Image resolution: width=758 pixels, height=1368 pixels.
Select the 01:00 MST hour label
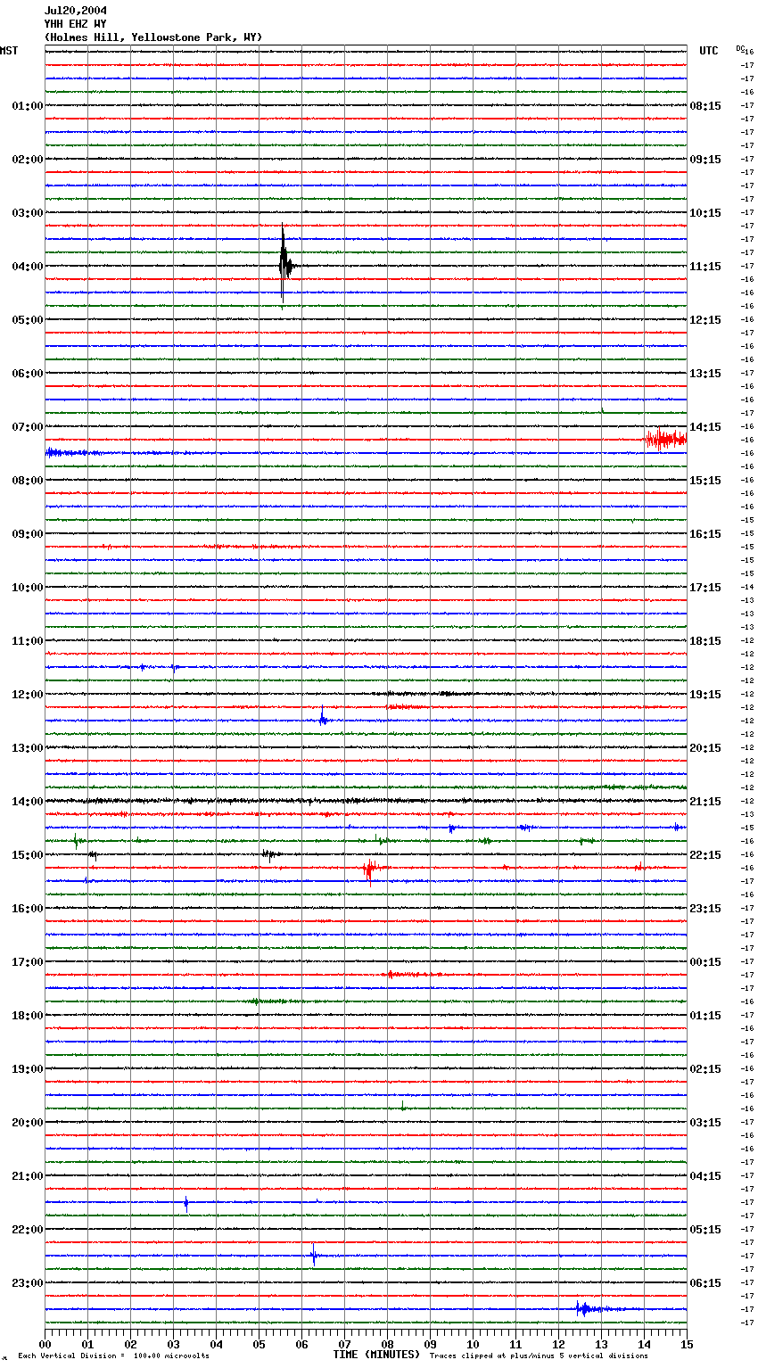pyautogui.click(x=28, y=106)
